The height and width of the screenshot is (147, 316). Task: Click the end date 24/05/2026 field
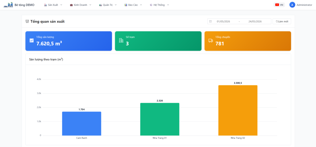coord(255,21)
